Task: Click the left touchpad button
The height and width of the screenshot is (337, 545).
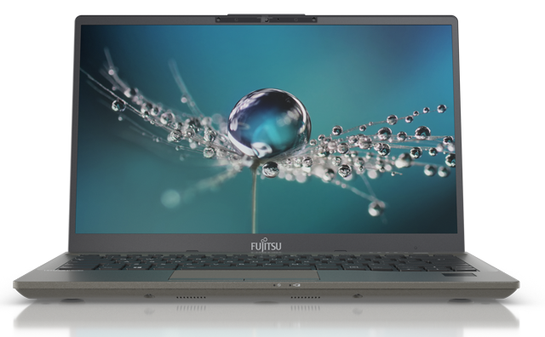Action: tap(206, 278)
